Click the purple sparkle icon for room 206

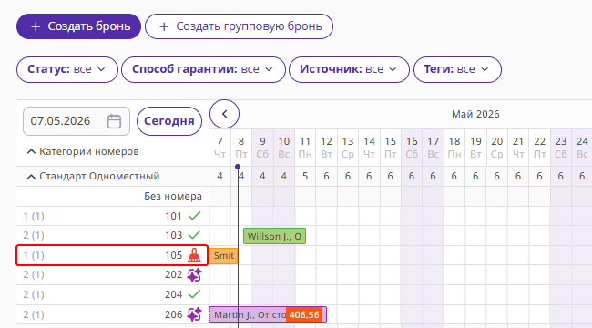click(x=194, y=314)
